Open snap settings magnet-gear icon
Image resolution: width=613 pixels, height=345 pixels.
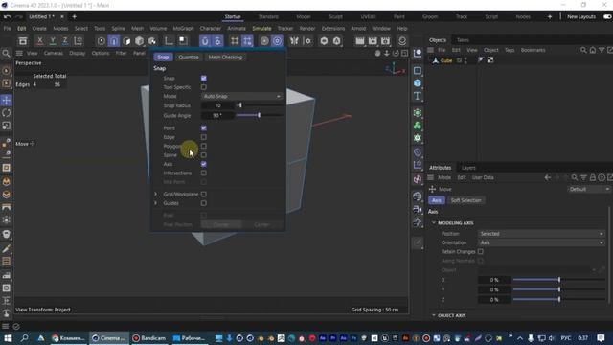[x=217, y=40]
